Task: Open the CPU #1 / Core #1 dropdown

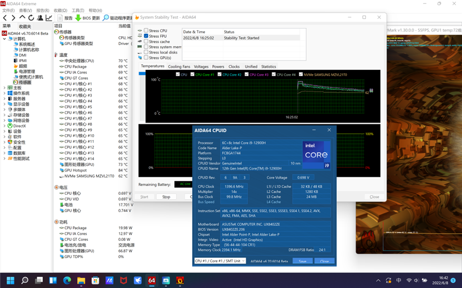Action: click(220, 261)
